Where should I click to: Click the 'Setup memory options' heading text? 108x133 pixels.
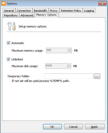pos(33,26)
